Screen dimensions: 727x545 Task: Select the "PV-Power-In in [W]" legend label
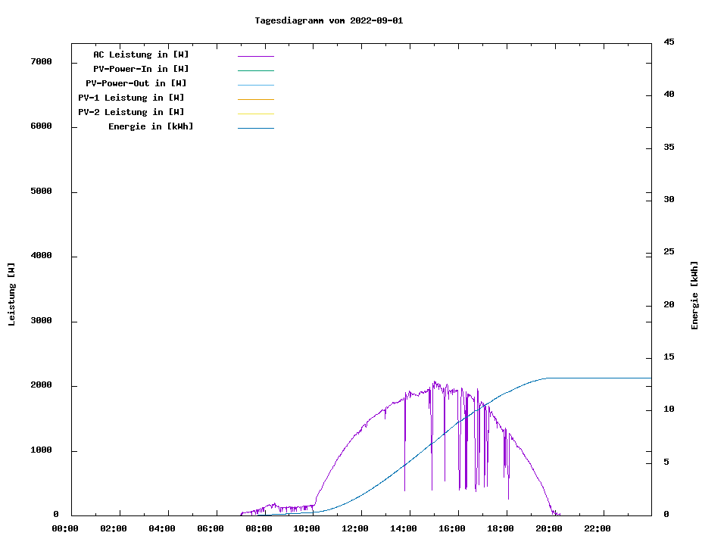[x=141, y=69]
